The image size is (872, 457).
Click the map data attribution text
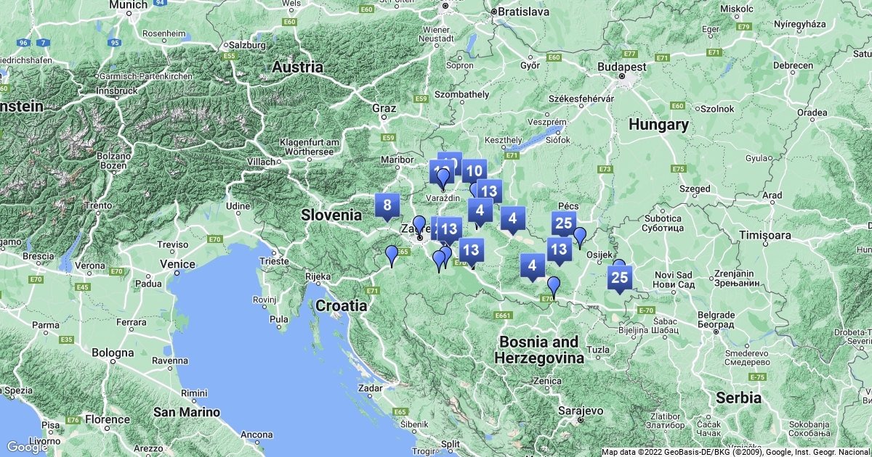point(736,452)
